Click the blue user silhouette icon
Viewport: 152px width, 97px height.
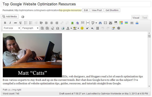(x=137, y=23)
